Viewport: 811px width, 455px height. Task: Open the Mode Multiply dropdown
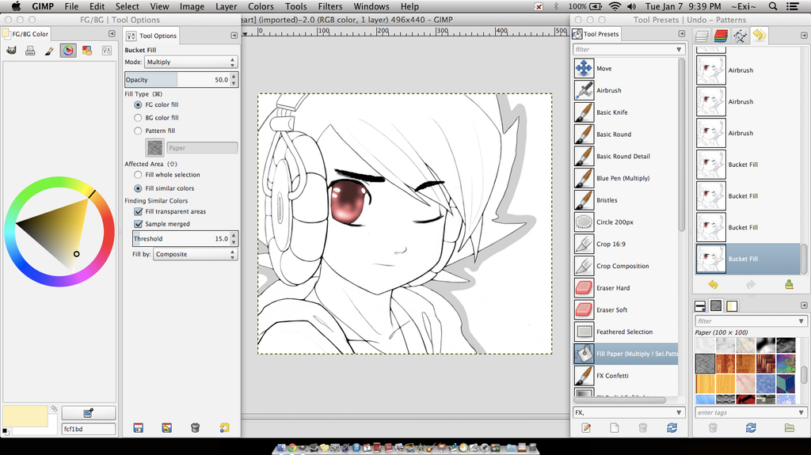tap(190, 62)
